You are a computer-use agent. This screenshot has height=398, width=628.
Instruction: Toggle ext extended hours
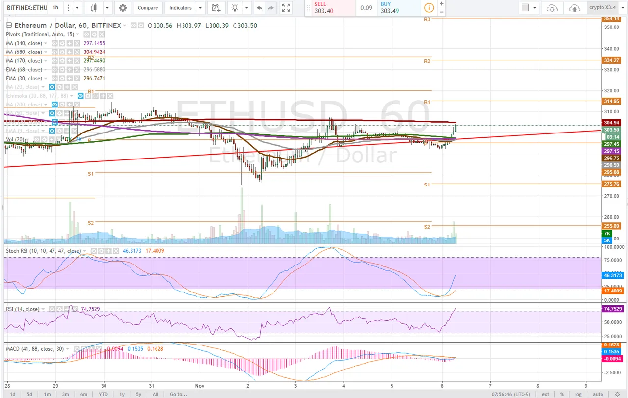[x=545, y=394]
